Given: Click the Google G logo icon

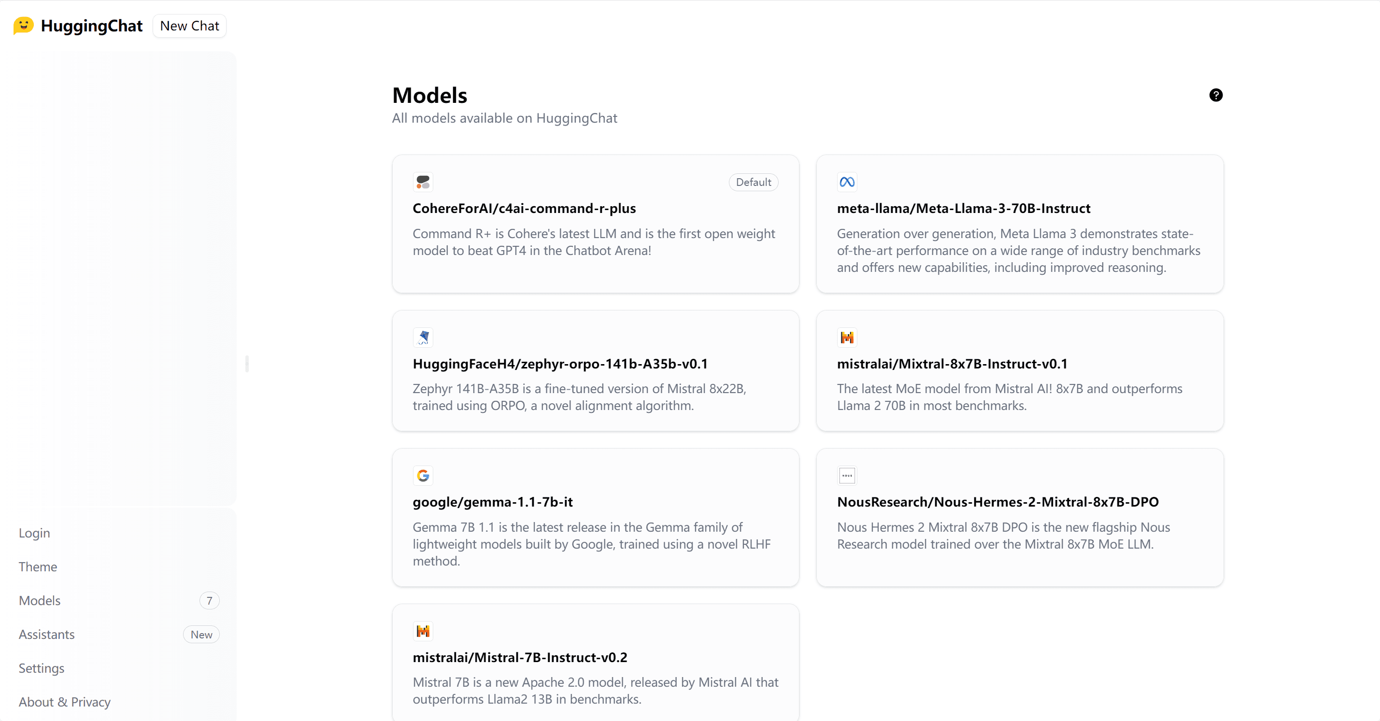Looking at the screenshot, I should pos(423,476).
